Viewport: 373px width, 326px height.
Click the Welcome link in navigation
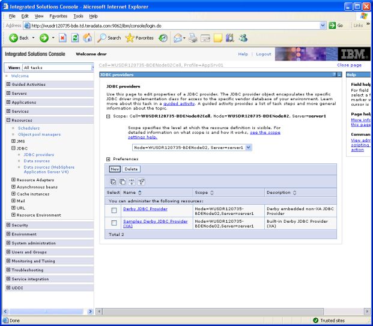(x=20, y=76)
